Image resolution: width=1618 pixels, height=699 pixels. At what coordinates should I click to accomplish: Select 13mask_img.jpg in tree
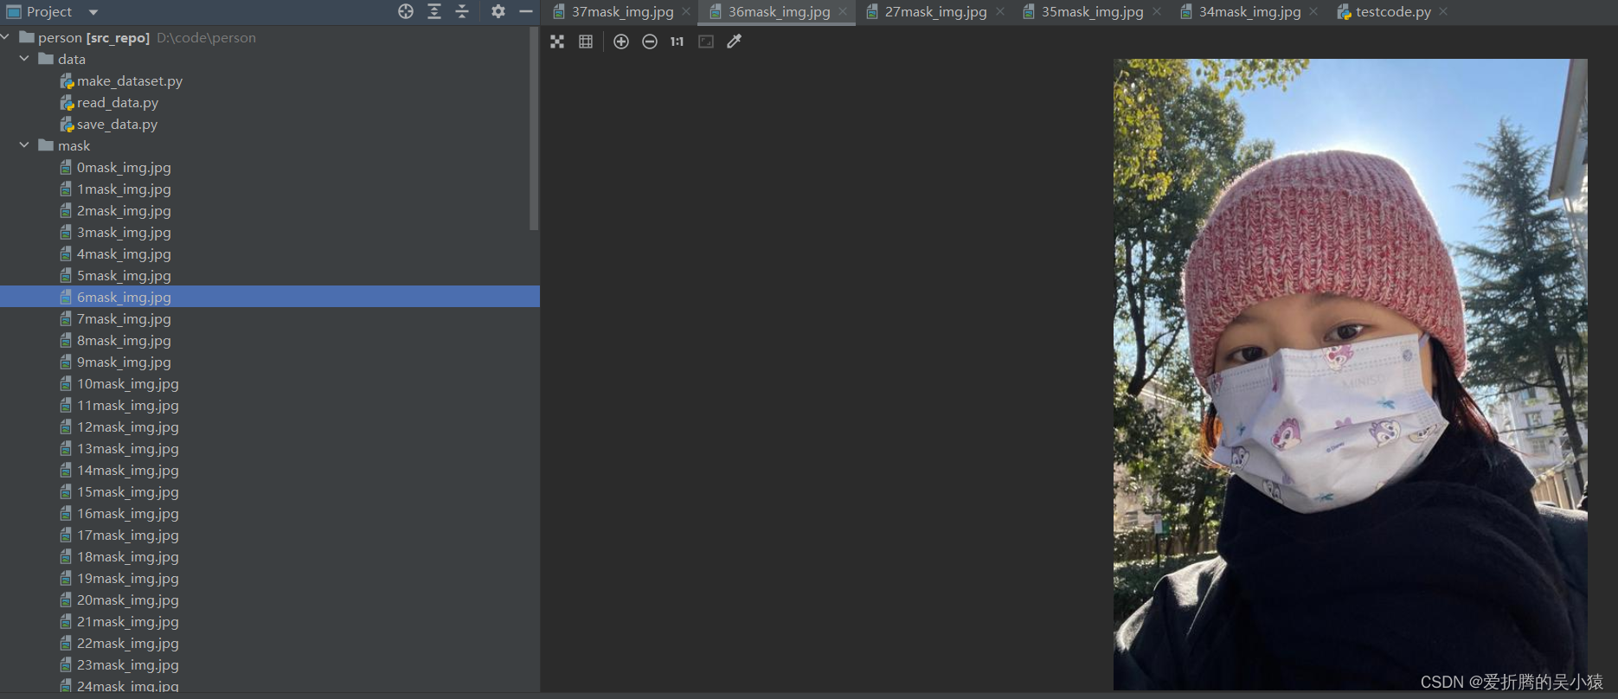click(128, 448)
